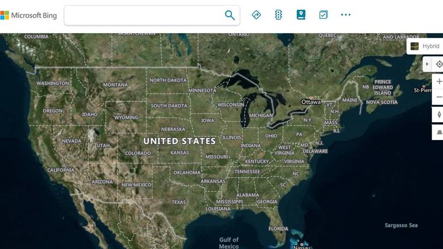Open the Hybrid map style selector
Screen dimensions: 443x249
[425, 46]
